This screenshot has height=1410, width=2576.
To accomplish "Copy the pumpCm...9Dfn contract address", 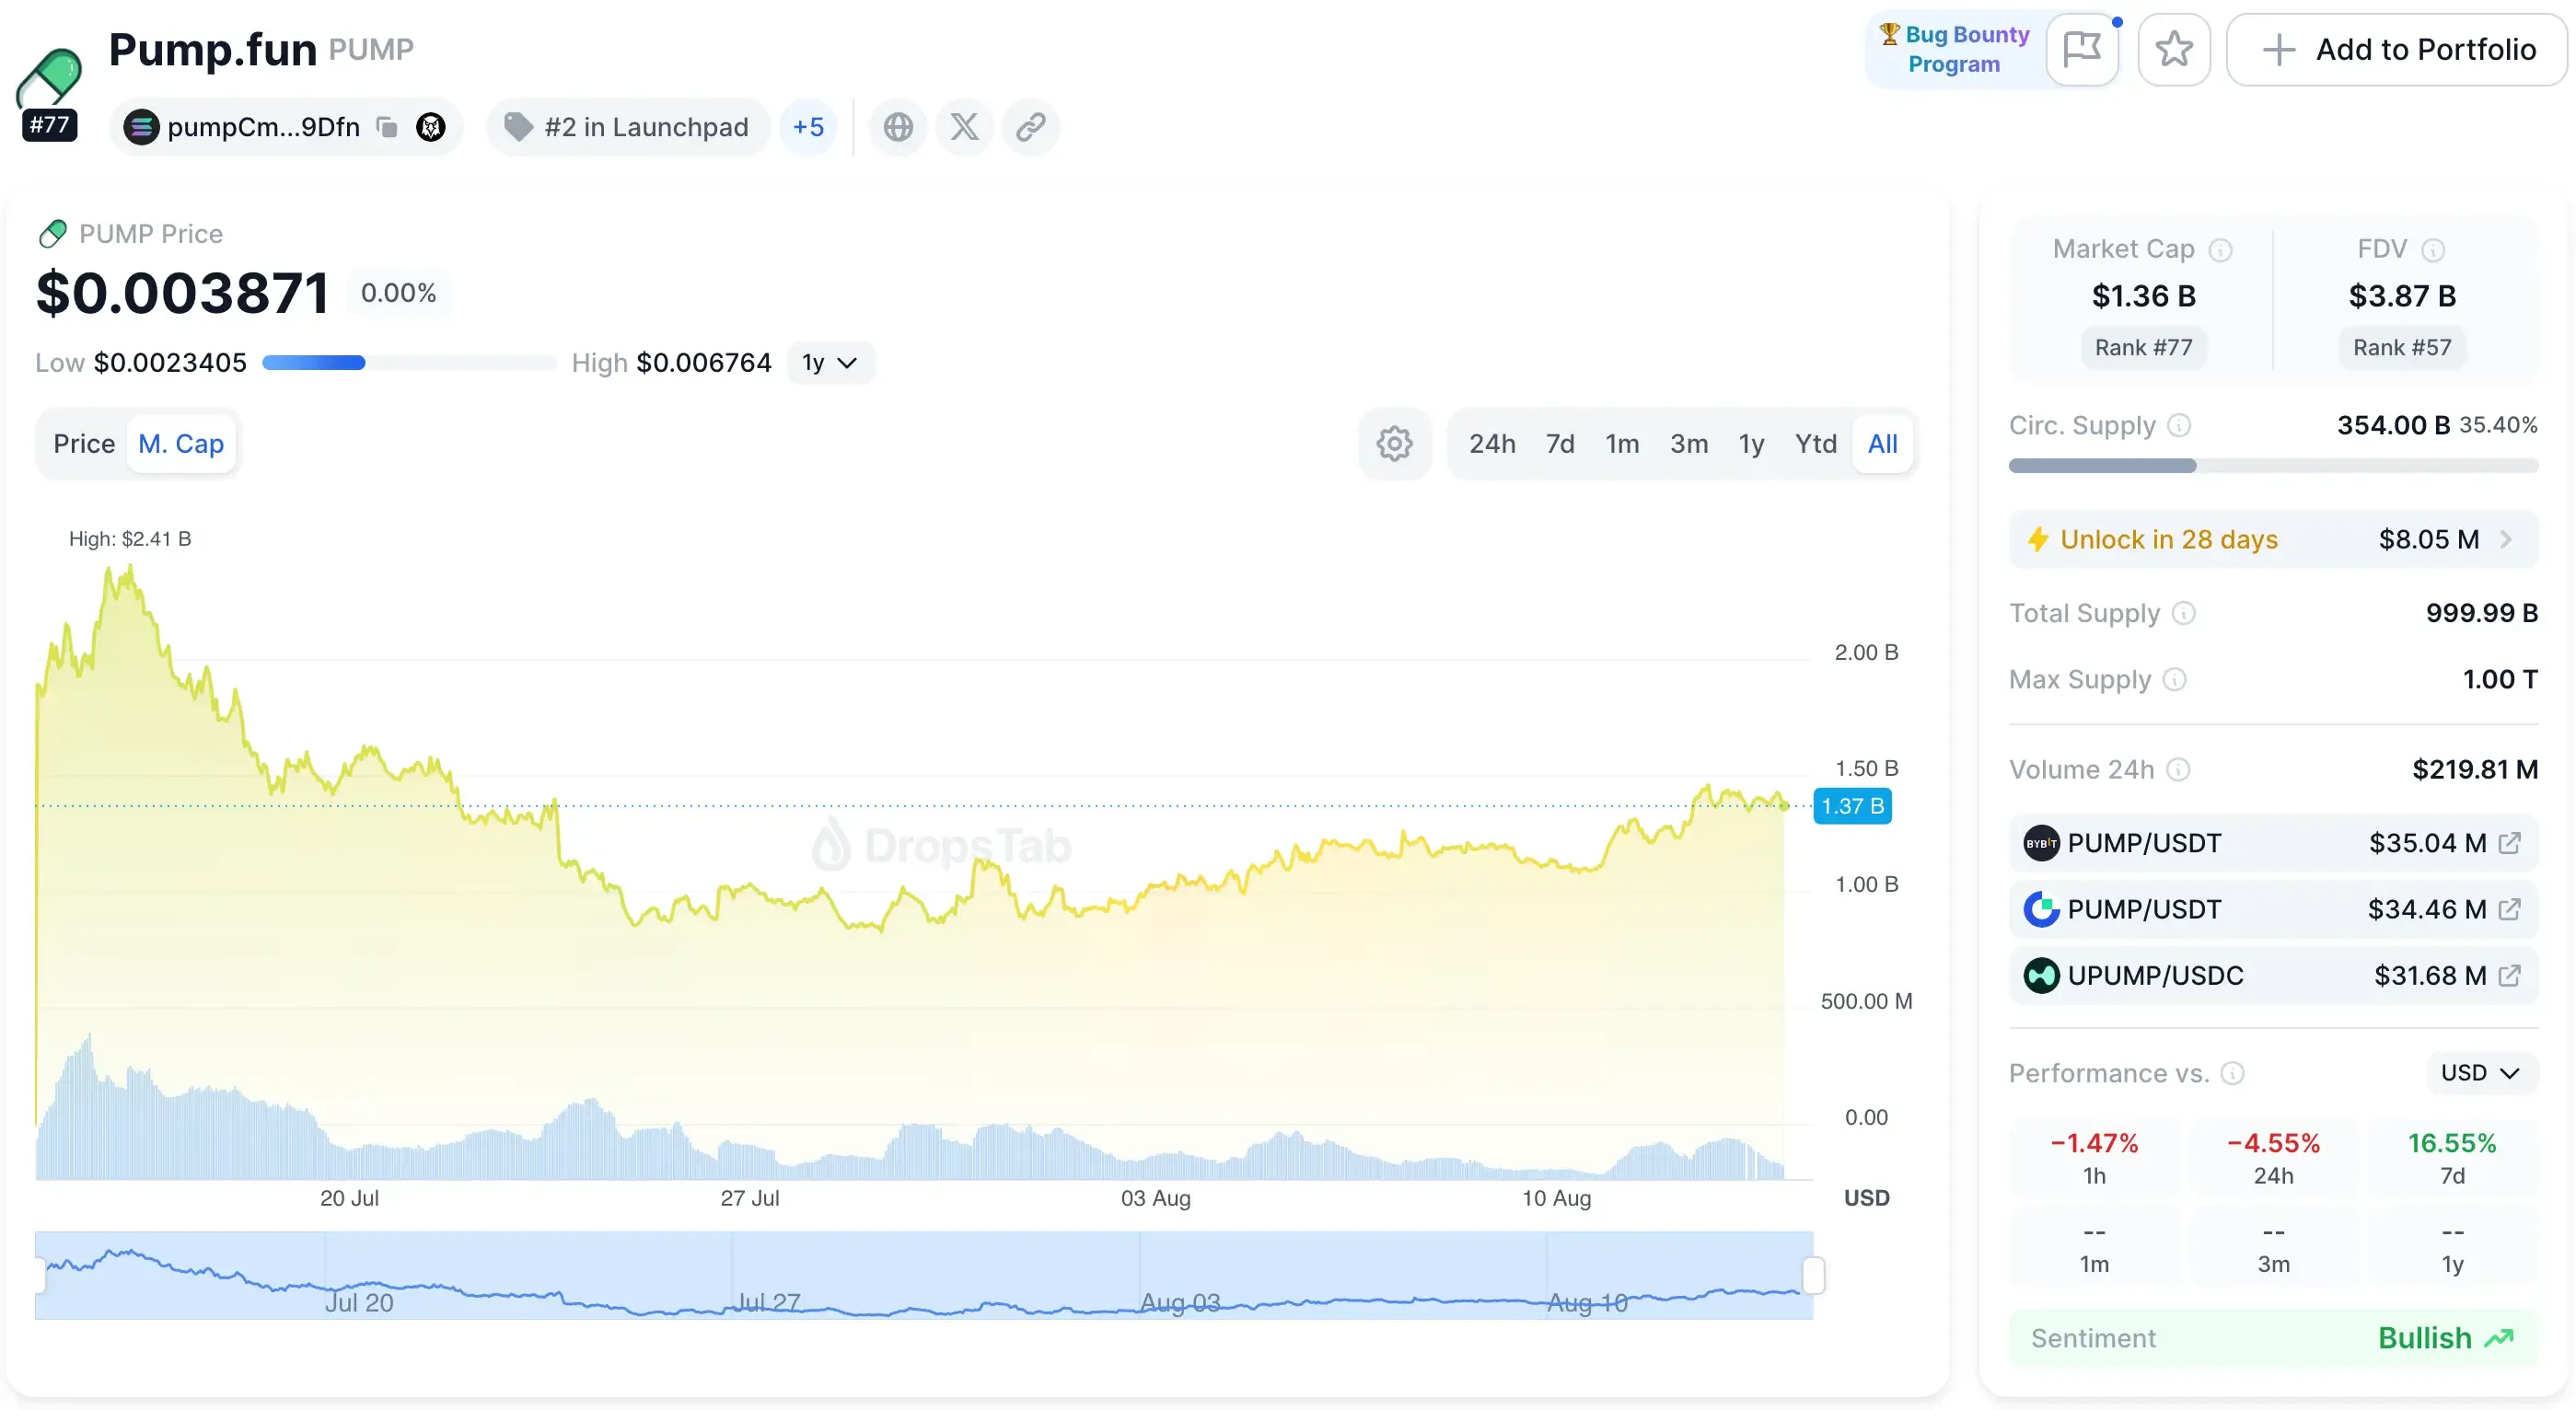I will click(x=387, y=127).
